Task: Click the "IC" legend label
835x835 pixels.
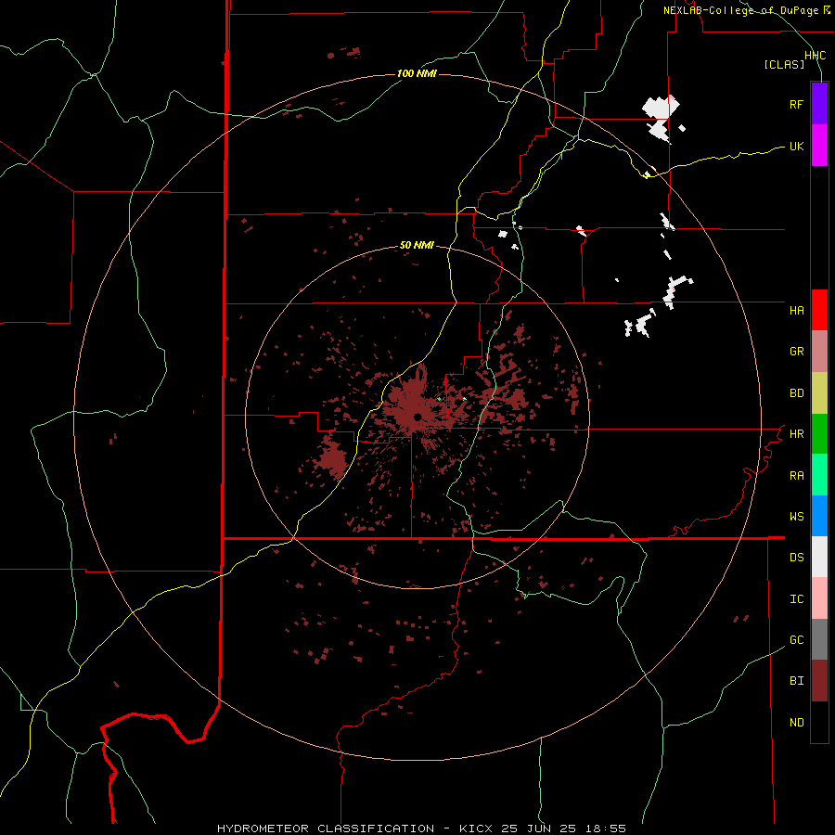Action: coord(796,599)
